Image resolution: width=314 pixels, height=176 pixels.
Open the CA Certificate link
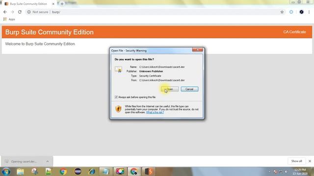(294, 32)
